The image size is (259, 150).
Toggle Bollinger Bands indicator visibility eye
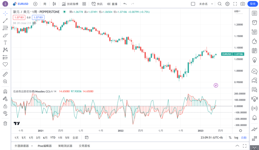(x=35, y=23)
